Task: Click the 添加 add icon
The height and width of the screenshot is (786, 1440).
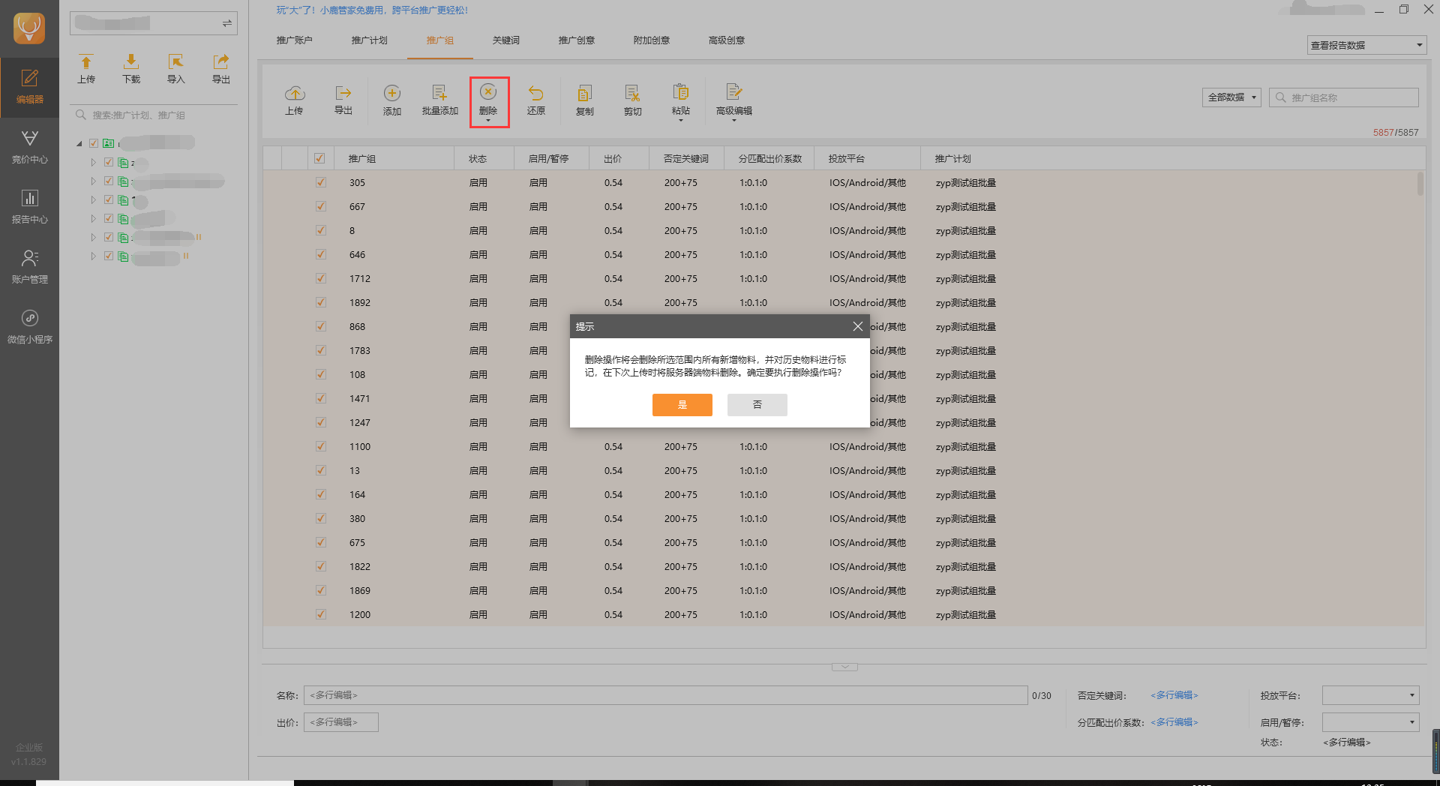Action: click(x=392, y=93)
